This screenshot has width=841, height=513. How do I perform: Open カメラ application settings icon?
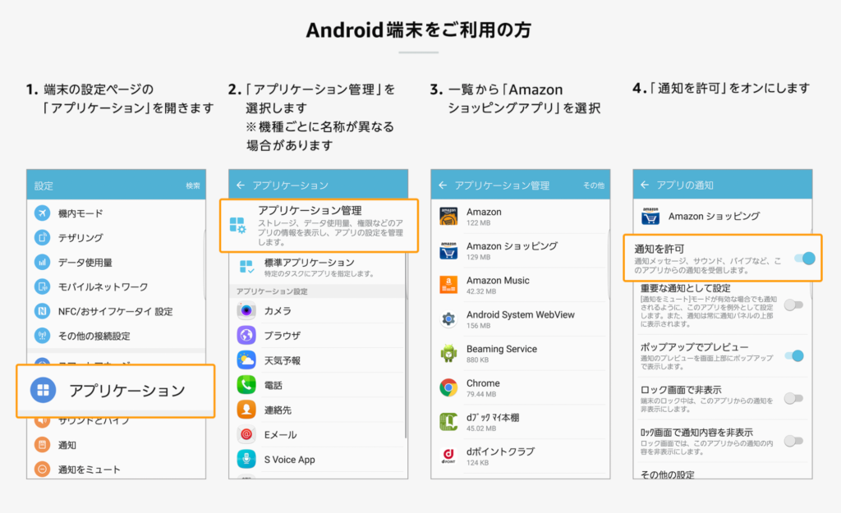point(246,310)
